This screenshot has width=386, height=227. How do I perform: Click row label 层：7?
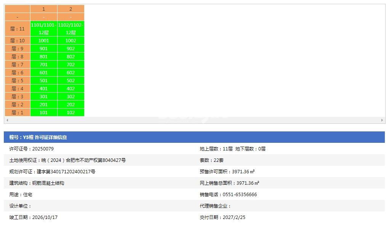tap(18, 65)
